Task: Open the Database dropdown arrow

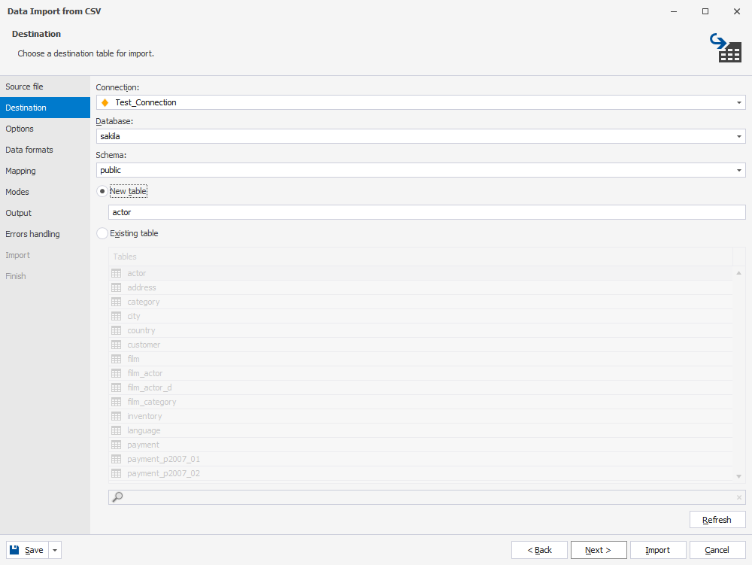Action: tap(739, 137)
